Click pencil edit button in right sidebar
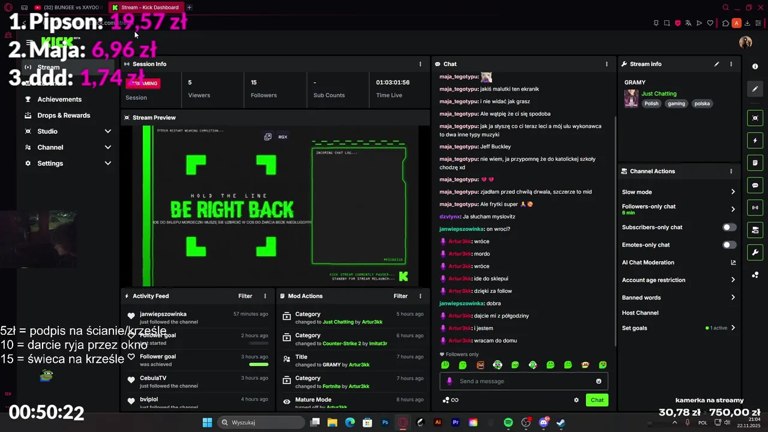 click(755, 89)
